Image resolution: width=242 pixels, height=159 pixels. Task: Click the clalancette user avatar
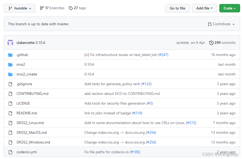point(10,43)
